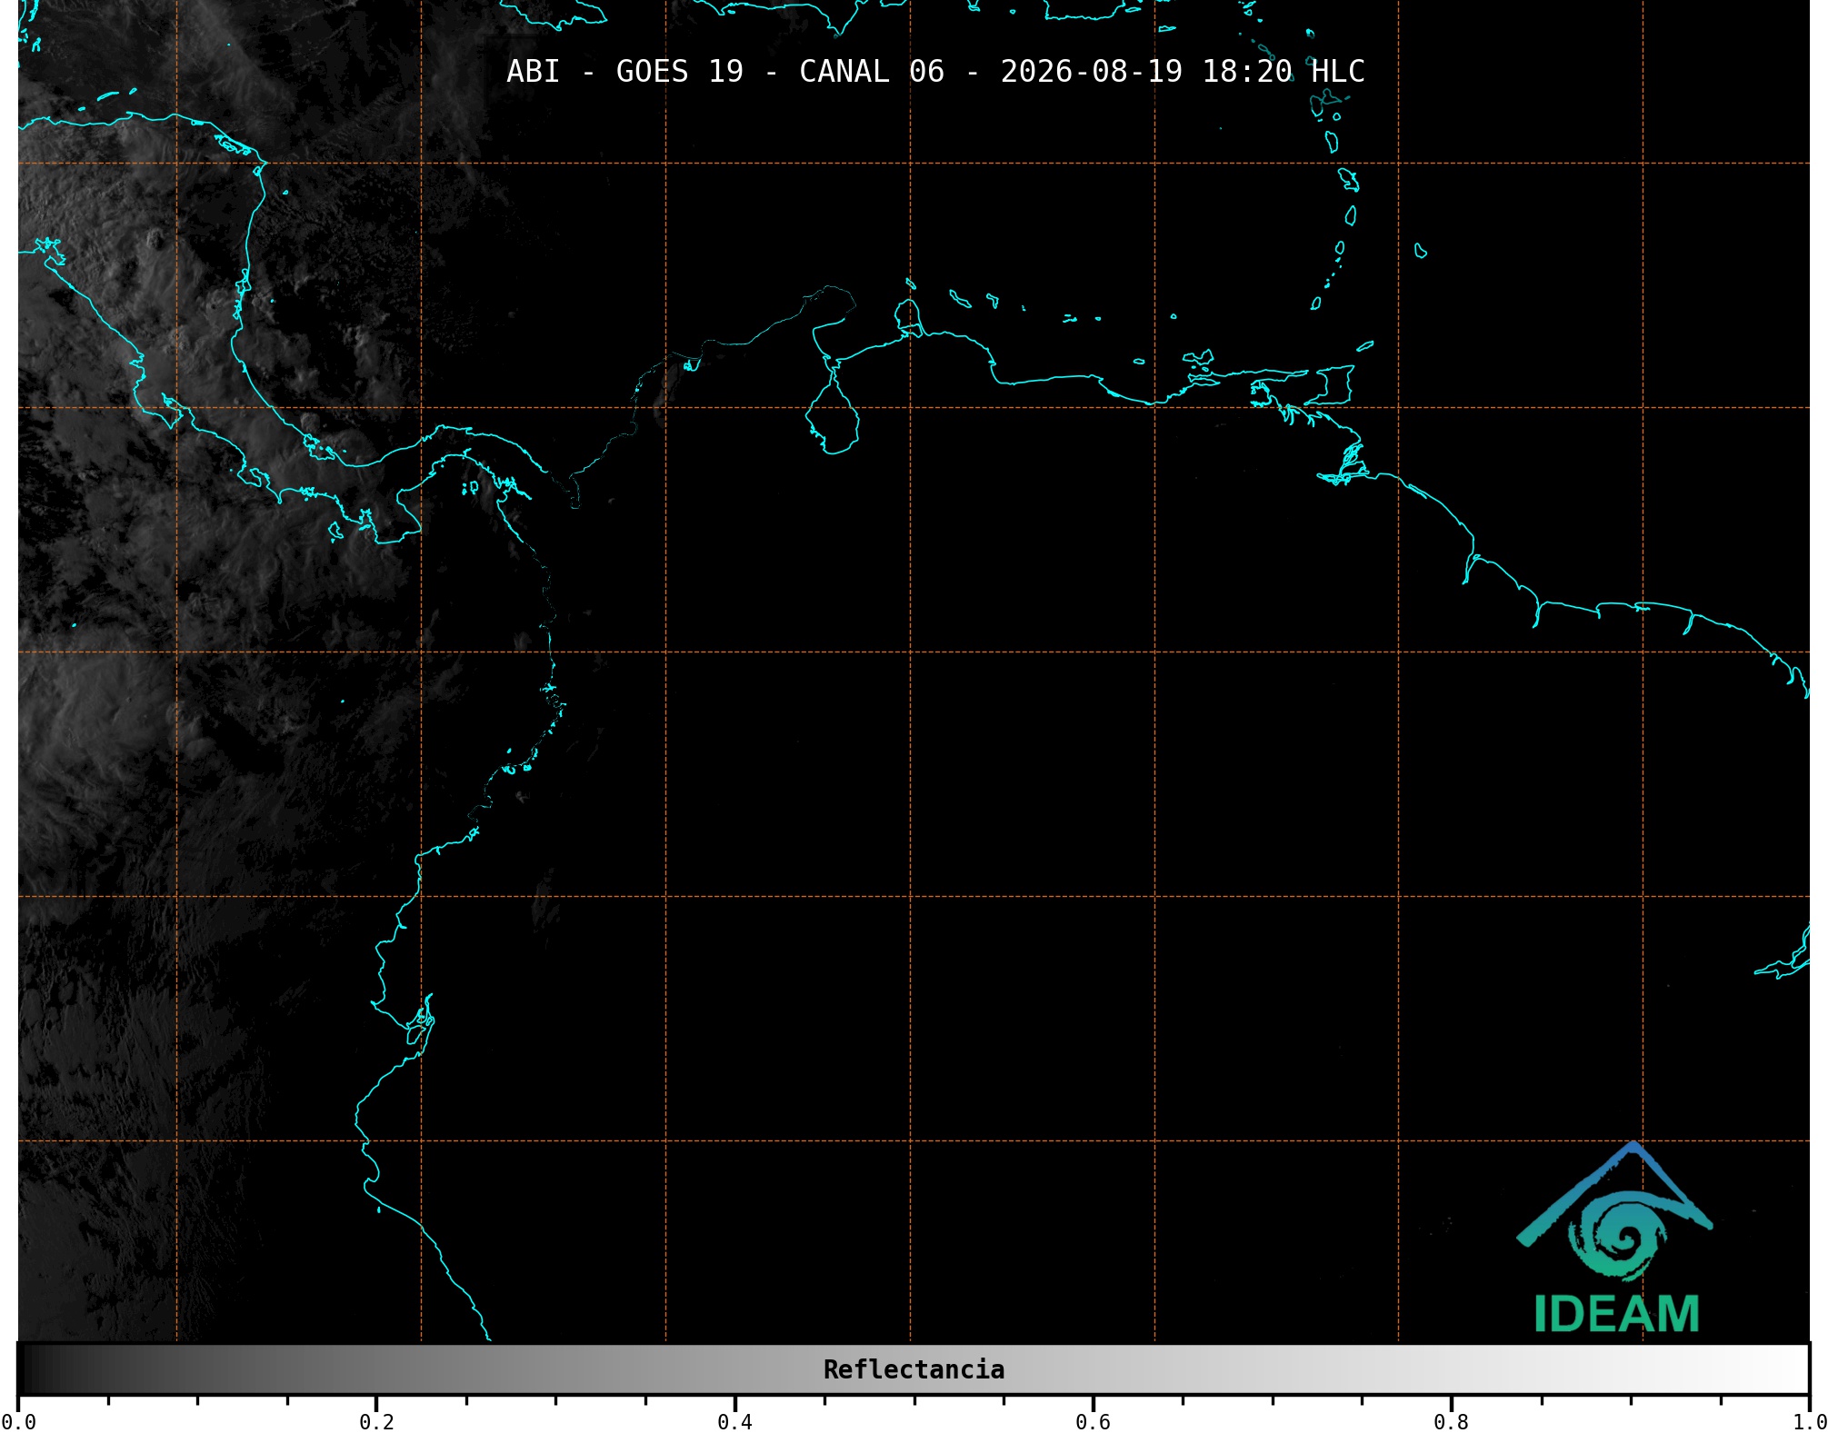Click the "1.0" colorbar tick label
Image resolution: width=1828 pixels, height=1433 pixels.
pos(1810,1422)
